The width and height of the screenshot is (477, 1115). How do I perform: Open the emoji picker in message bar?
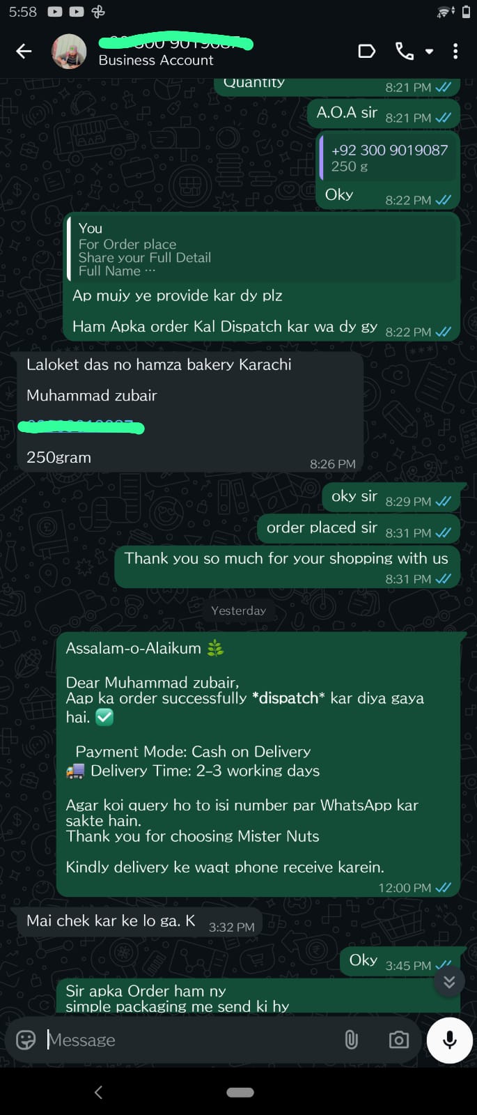pos(26,1040)
